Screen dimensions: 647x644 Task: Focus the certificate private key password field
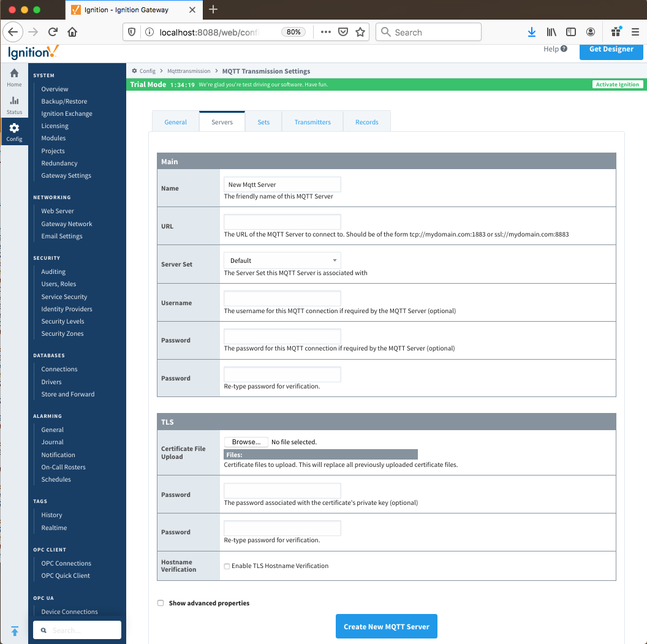point(282,491)
